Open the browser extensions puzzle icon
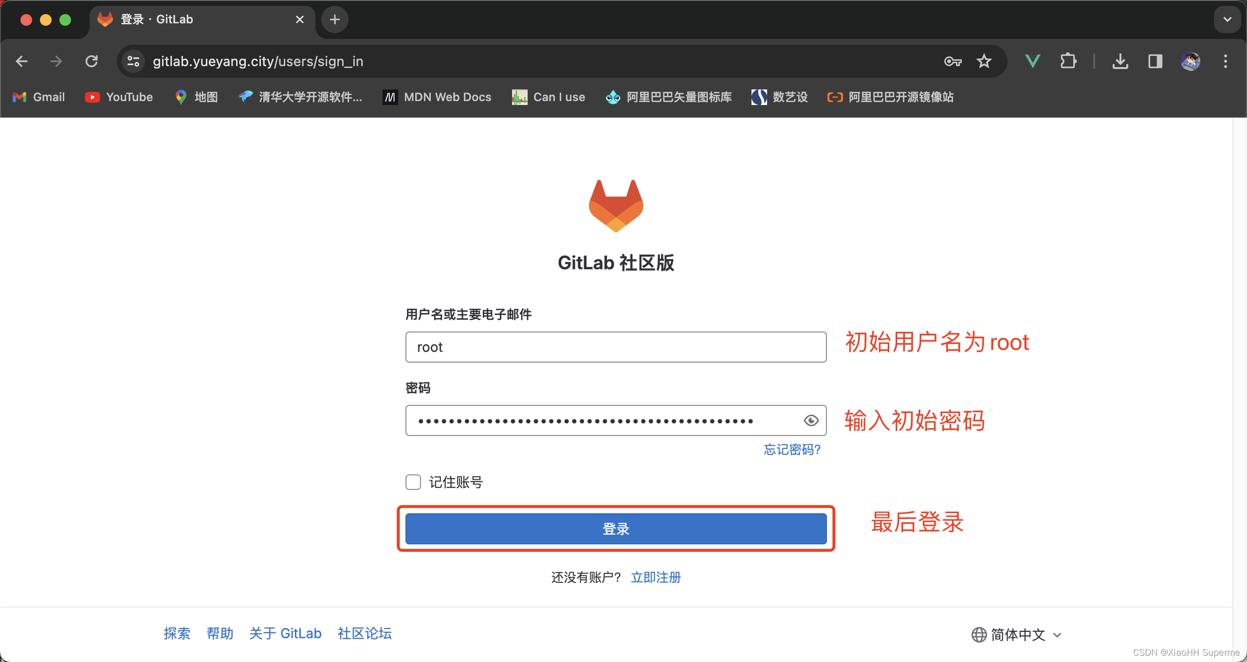1247x662 pixels. point(1068,61)
